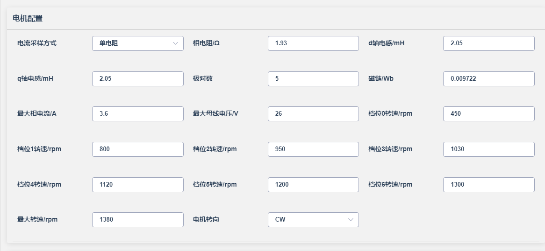This screenshot has width=545, height=251.
Task: Click the 最大母线电压/V label
Action: [x=215, y=114]
